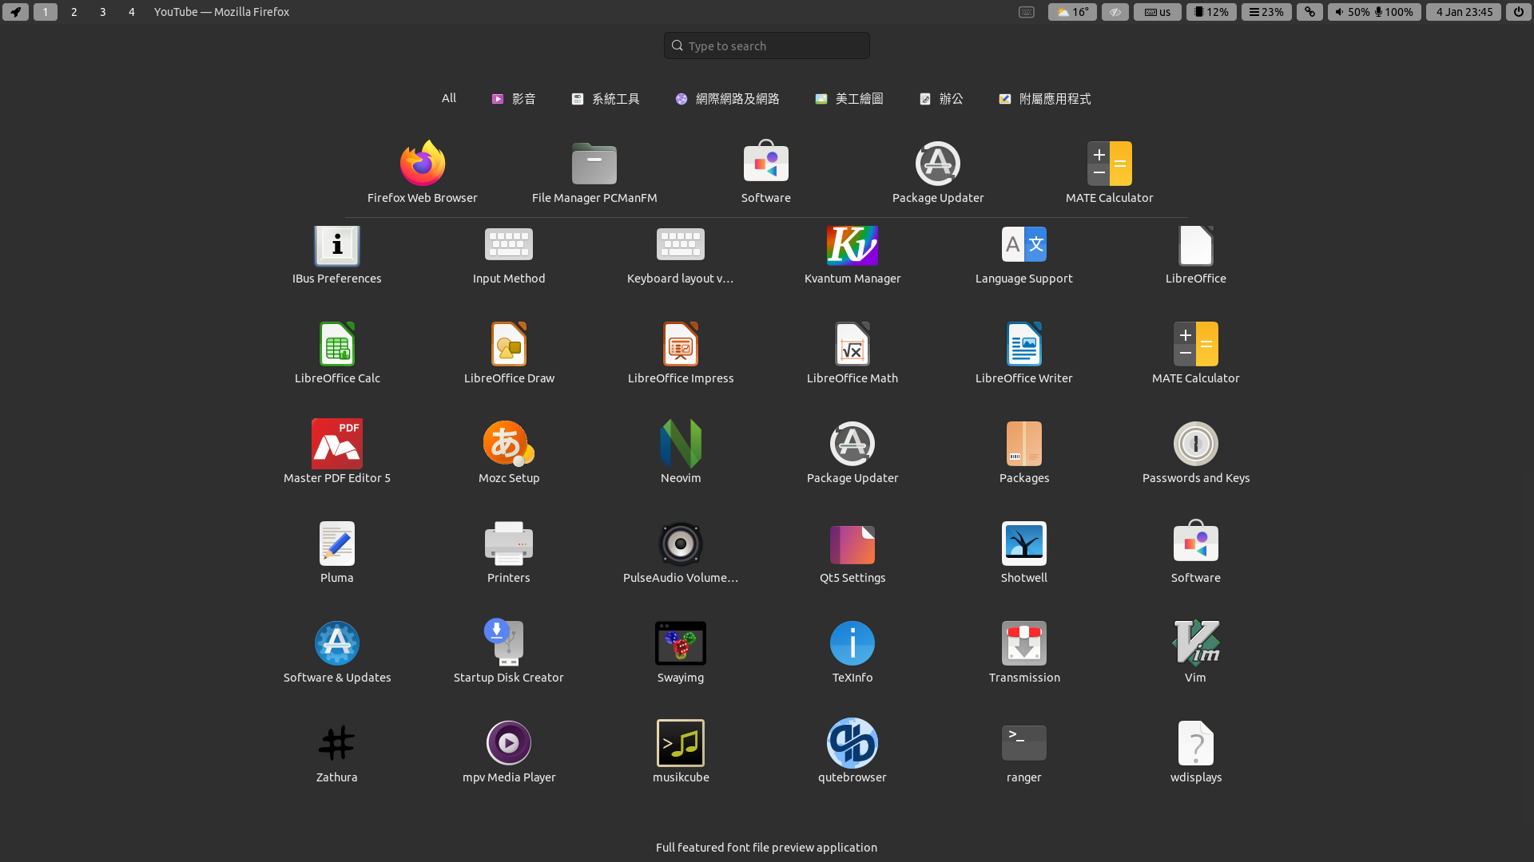Image resolution: width=1534 pixels, height=862 pixels.
Task: Open Printers settings
Action: 509,552
